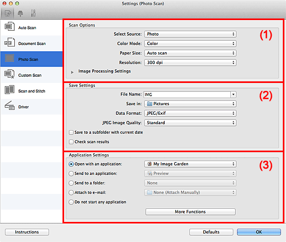
Task: Click the More Functions button
Action: point(190,211)
